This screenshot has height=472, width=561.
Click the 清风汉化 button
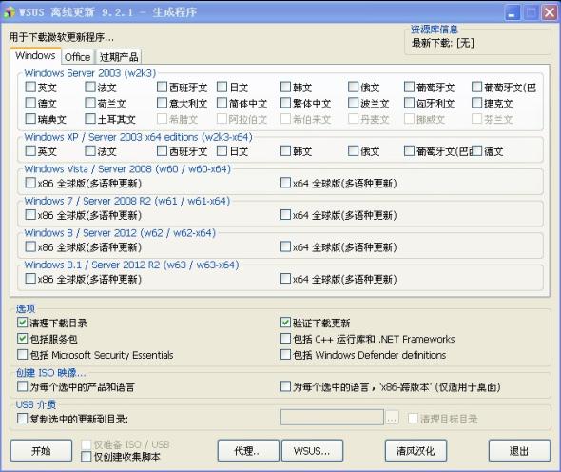point(416,451)
